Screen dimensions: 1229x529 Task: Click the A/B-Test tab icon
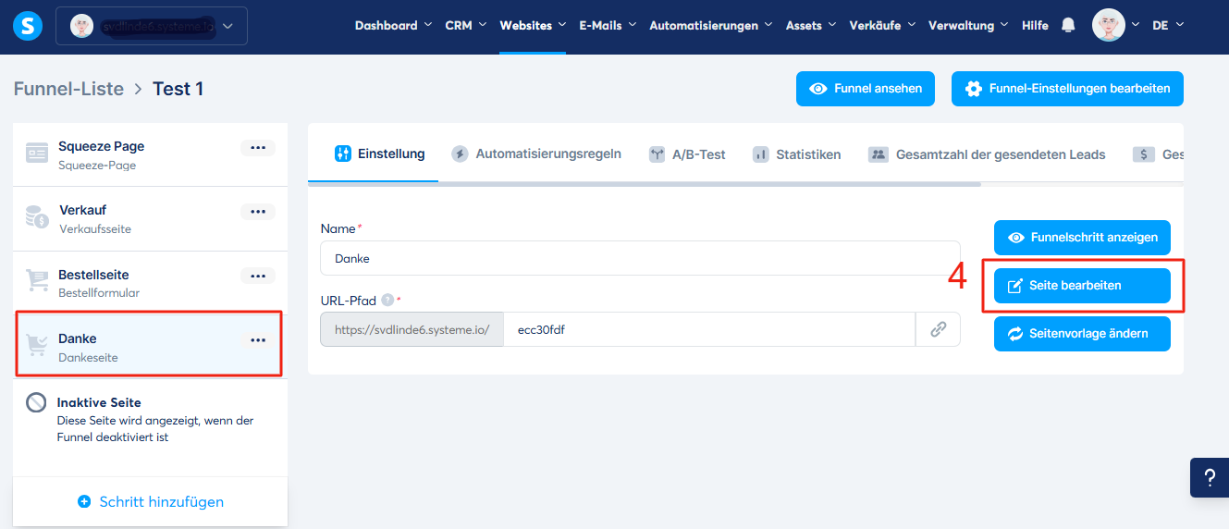click(x=658, y=154)
